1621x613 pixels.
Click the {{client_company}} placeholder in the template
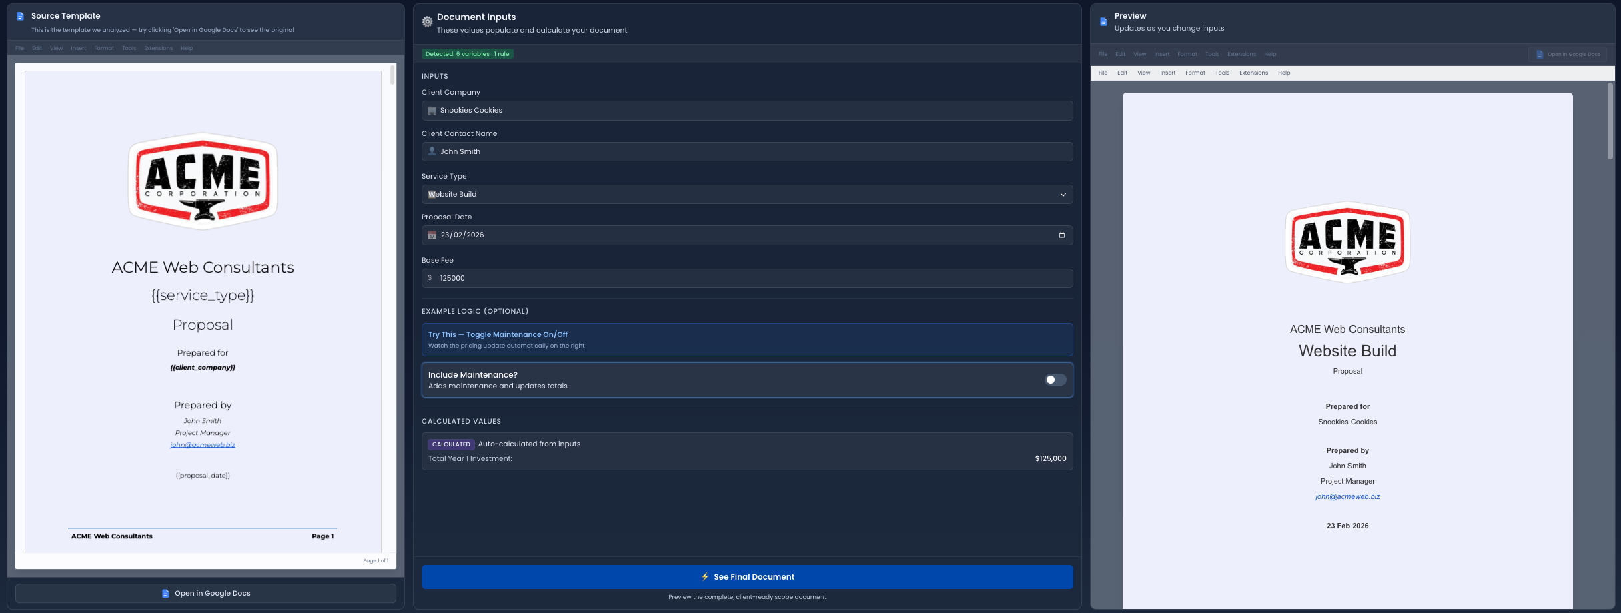tap(203, 368)
